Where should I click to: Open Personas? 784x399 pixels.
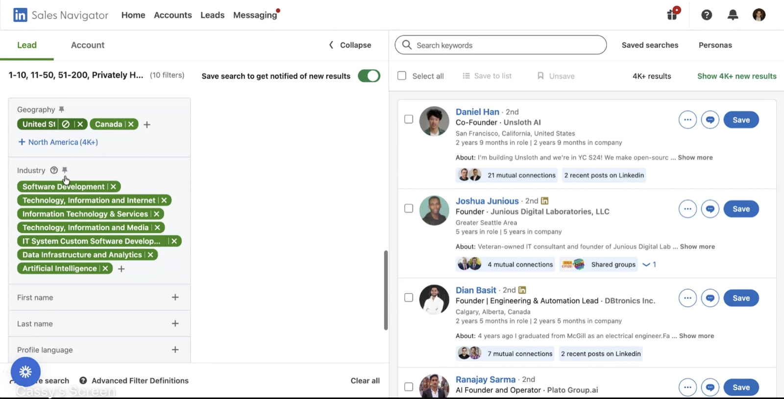click(x=715, y=45)
